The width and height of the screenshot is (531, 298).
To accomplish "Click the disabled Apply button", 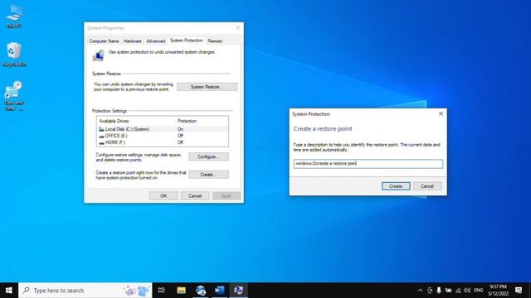I will [227, 196].
